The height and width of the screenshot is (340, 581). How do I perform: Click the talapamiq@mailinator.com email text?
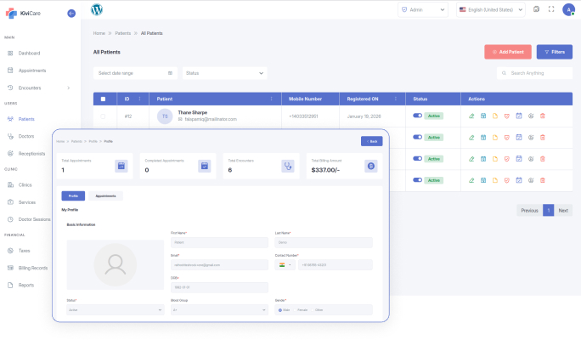(x=211, y=119)
